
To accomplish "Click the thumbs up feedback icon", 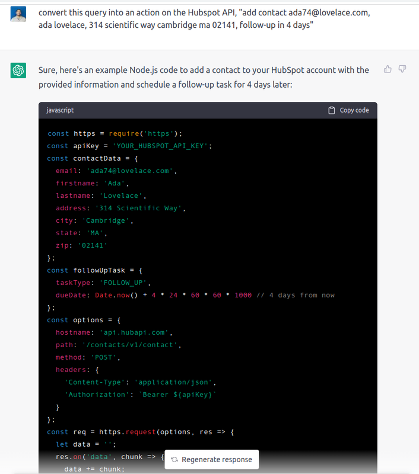I will tap(388, 69).
